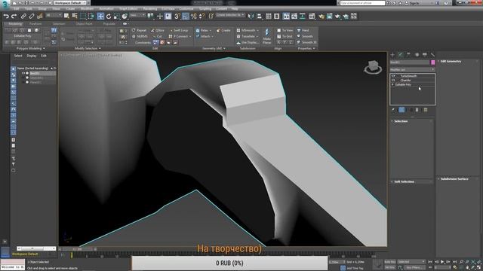Viewport: 483px width, 271px height.
Task: Click the Play Animation button
Action: click(x=442, y=262)
